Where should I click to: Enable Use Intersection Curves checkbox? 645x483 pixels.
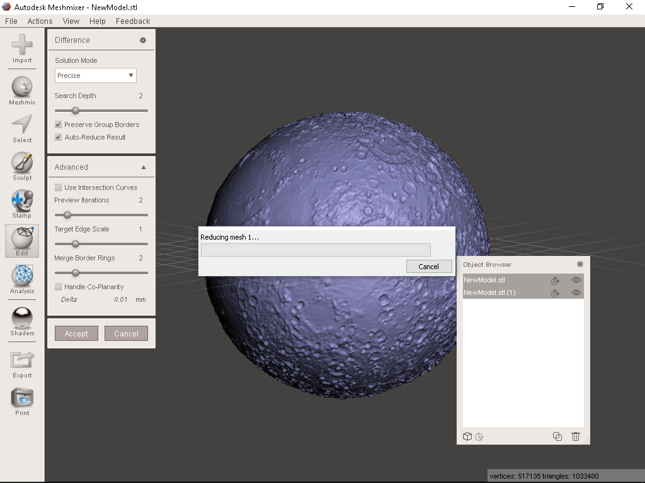coord(59,187)
